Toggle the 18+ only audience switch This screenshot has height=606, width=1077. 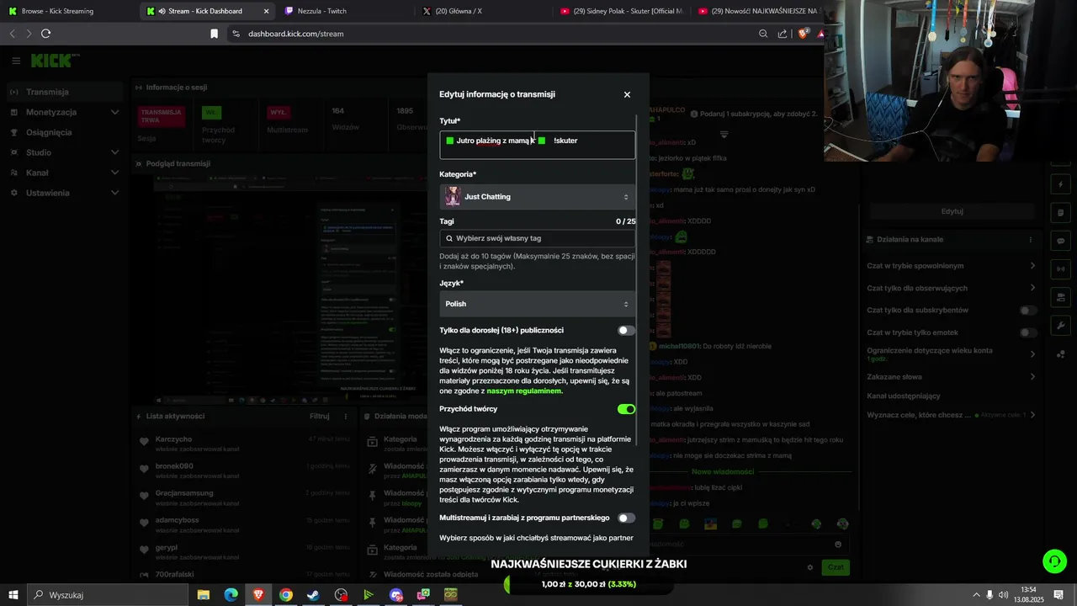(x=626, y=331)
